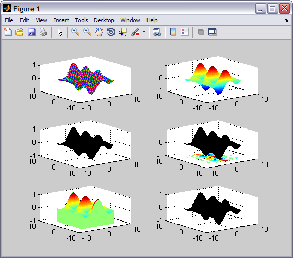This screenshot has height=258, width=293.
Task: Print the figure using the printer icon
Action: [43, 32]
